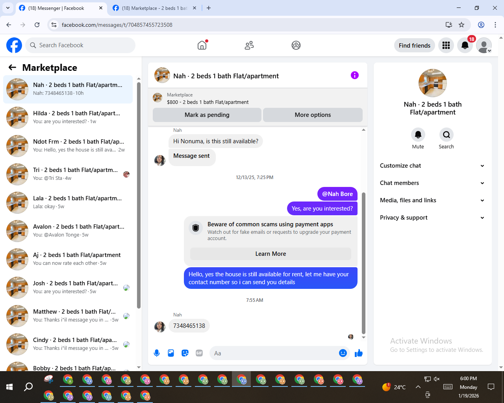Open Josh conversation in list
504x403 pixels.
68,288
